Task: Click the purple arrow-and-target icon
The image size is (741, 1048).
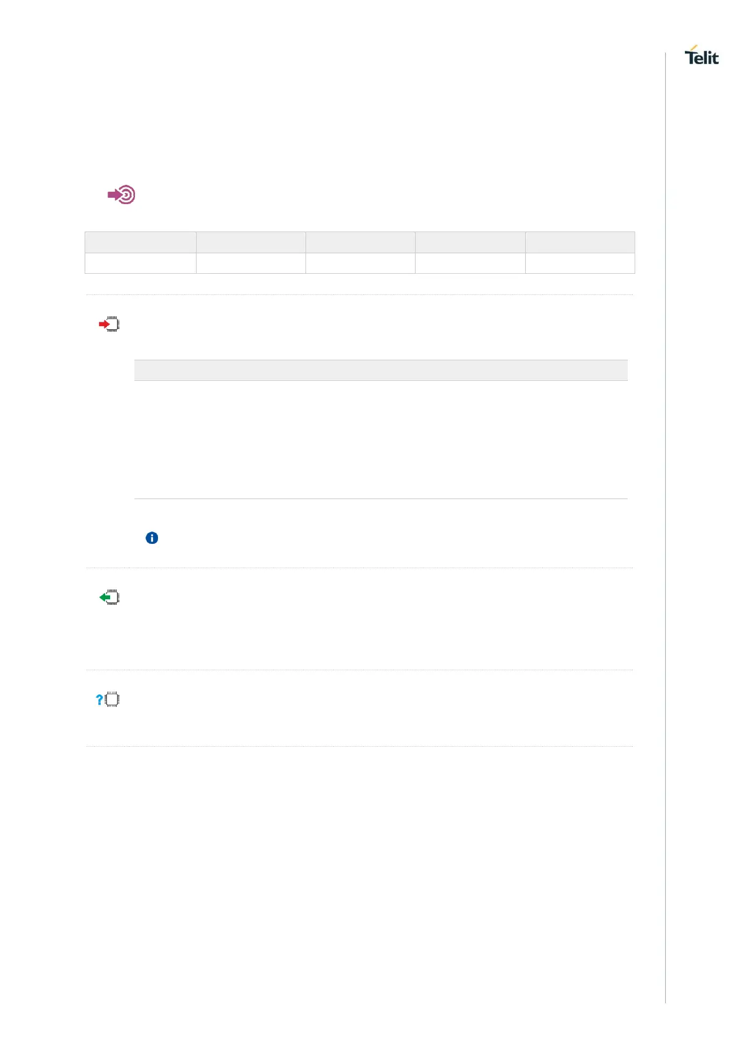Action: point(122,195)
